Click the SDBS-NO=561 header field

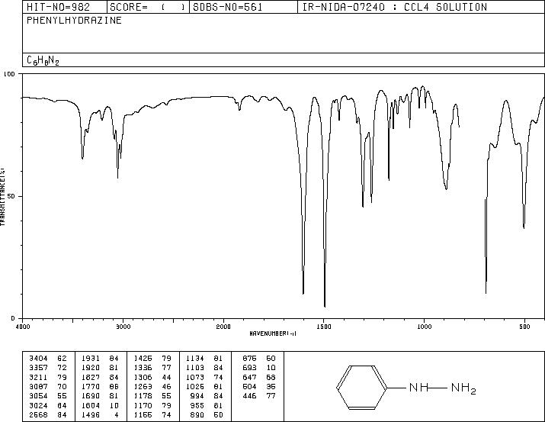[243, 7]
